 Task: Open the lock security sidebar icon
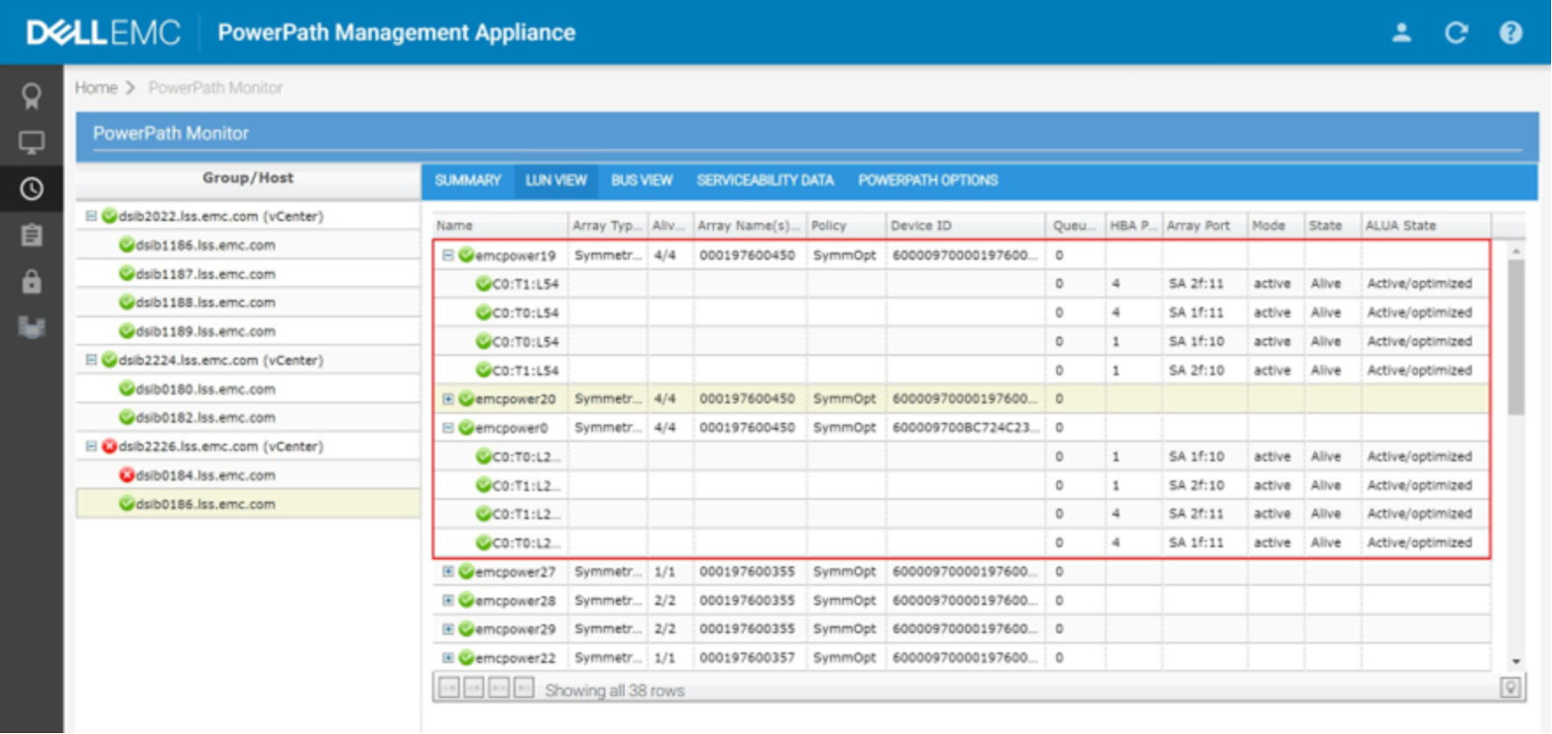point(32,281)
